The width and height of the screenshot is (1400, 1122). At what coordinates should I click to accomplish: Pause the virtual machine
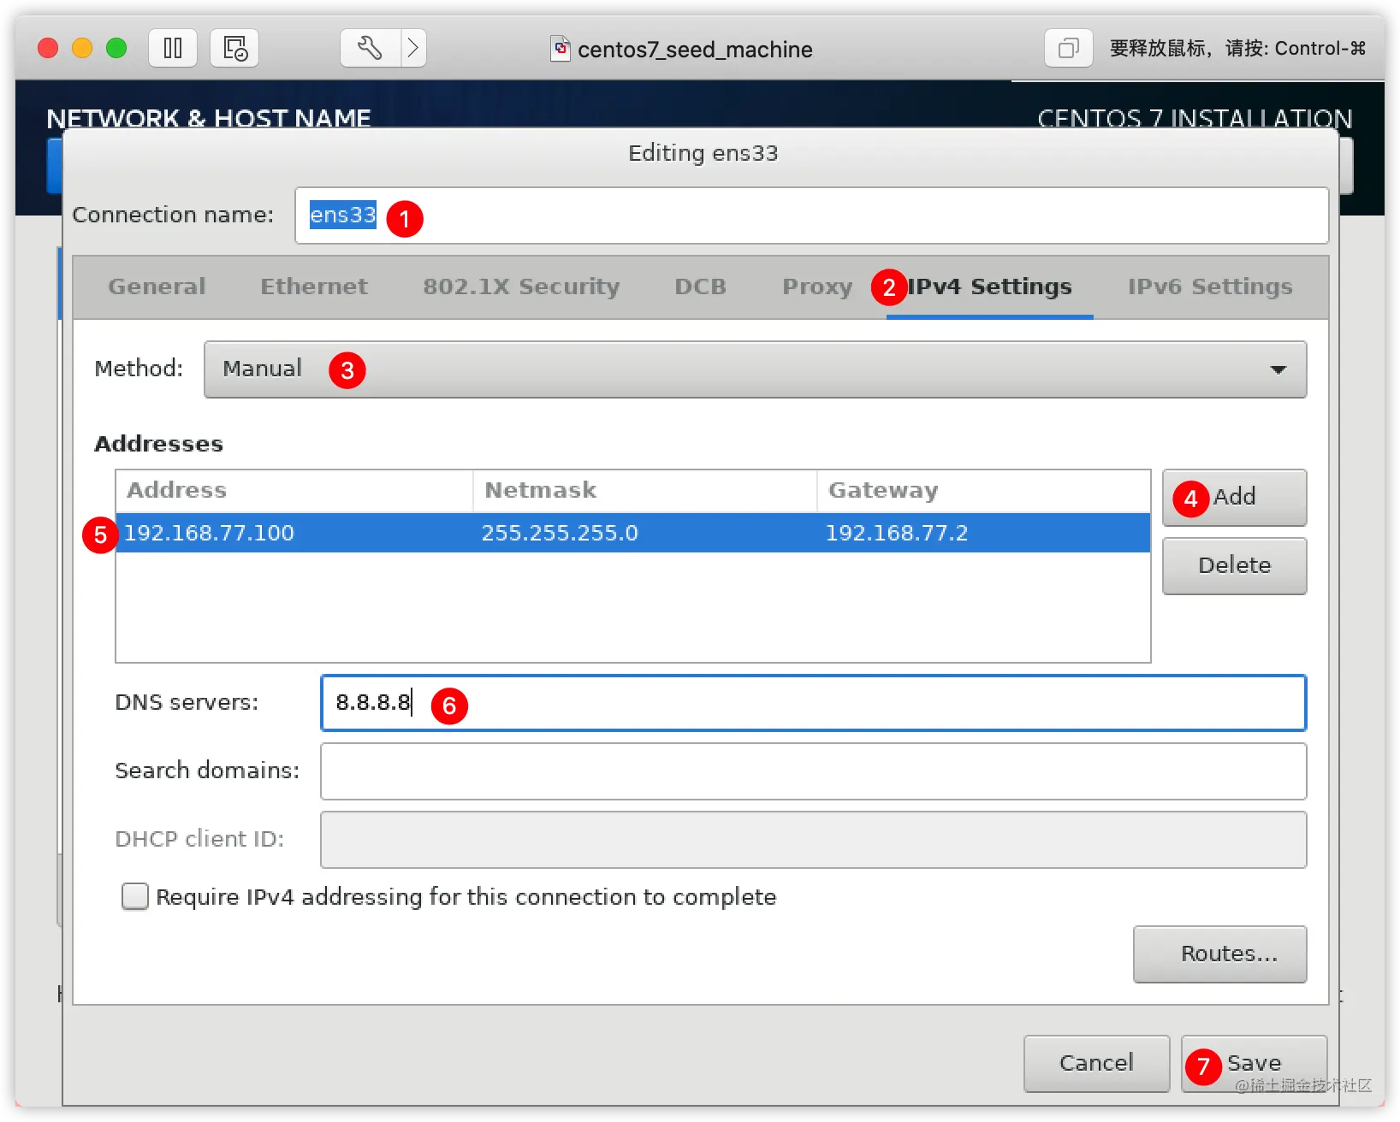click(173, 48)
